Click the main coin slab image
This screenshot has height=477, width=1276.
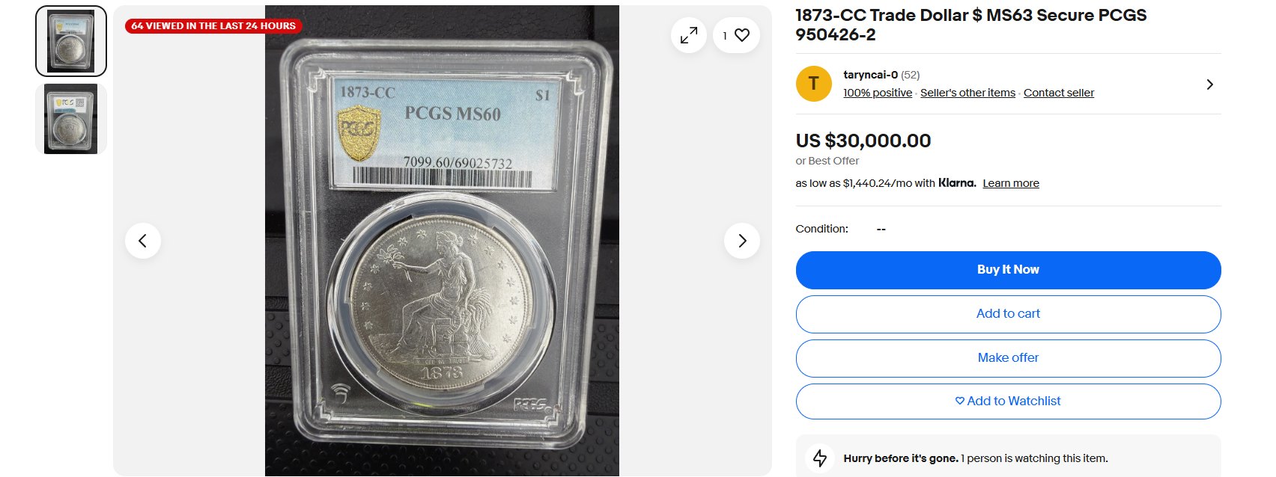(442, 241)
